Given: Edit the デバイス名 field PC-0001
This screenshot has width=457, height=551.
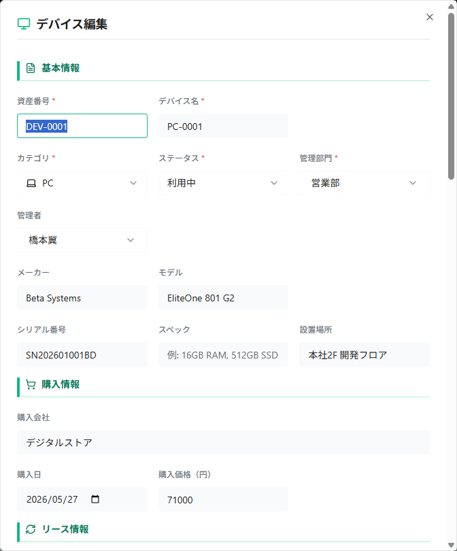Looking at the screenshot, I should pos(223,126).
